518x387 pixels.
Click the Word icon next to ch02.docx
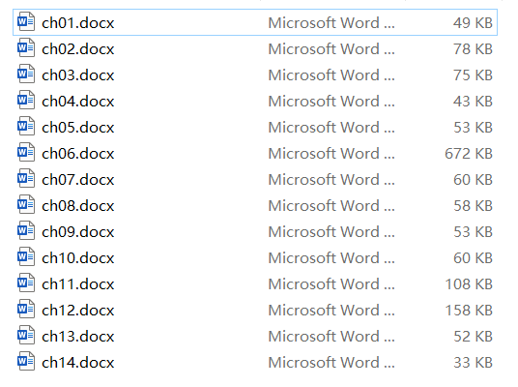26,48
